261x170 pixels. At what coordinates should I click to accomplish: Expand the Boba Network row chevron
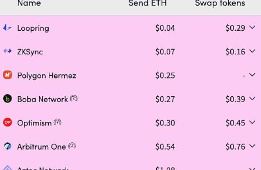pos(252,99)
